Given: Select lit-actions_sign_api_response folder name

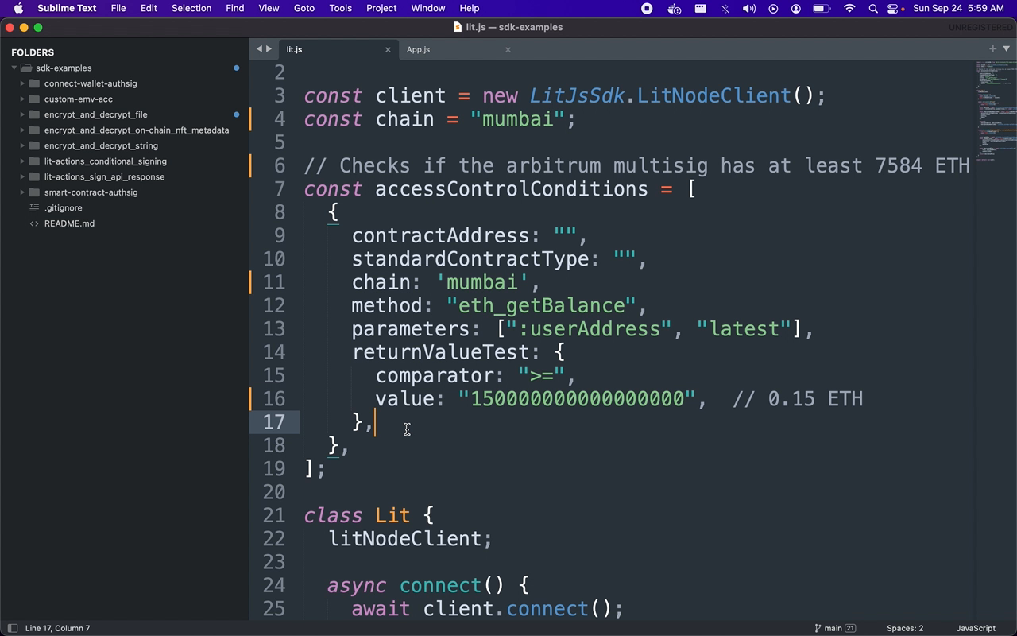Looking at the screenshot, I should [104, 176].
